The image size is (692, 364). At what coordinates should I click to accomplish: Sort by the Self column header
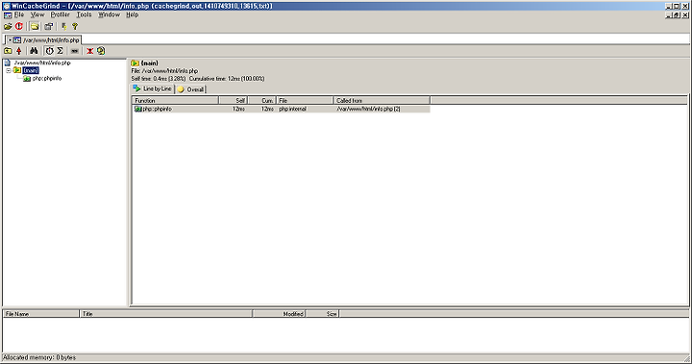click(x=233, y=101)
